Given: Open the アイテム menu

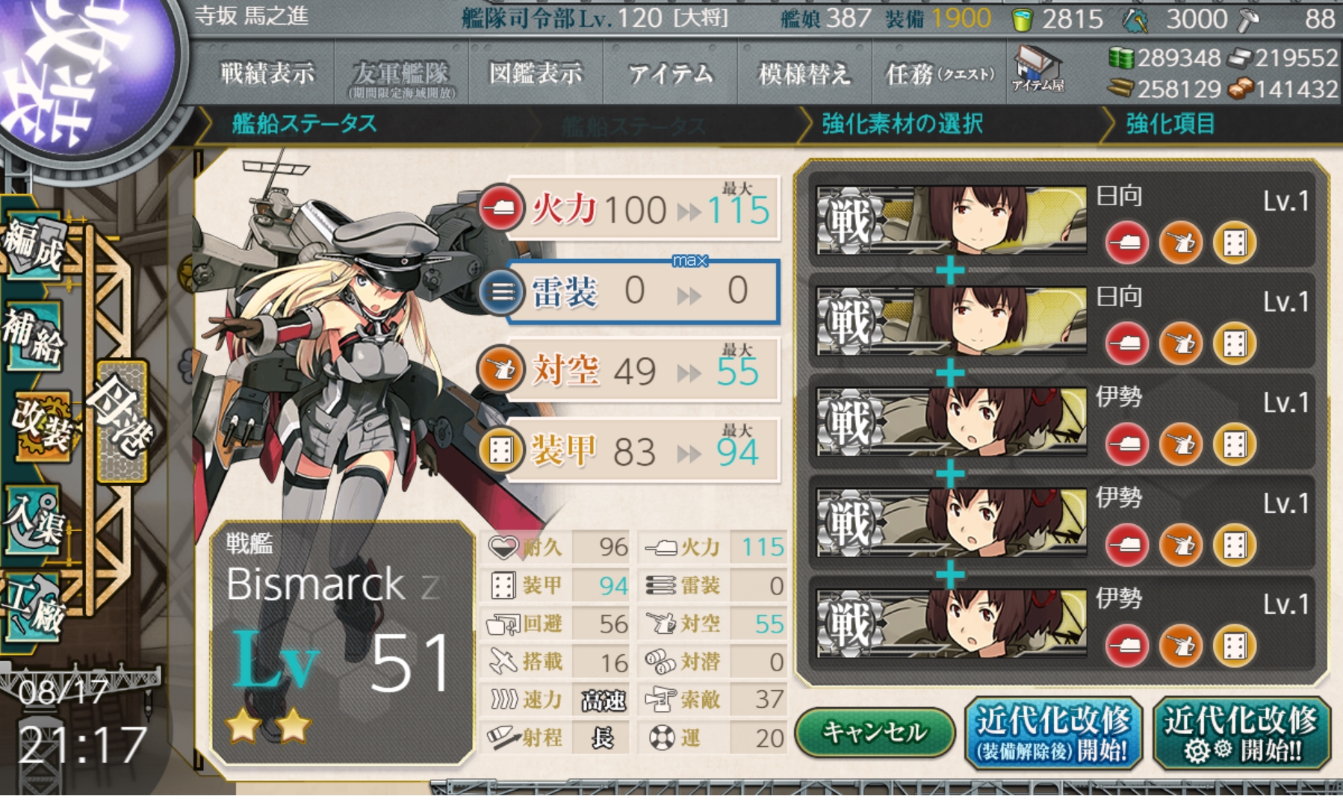Looking at the screenshot, I should click(670, 73).
